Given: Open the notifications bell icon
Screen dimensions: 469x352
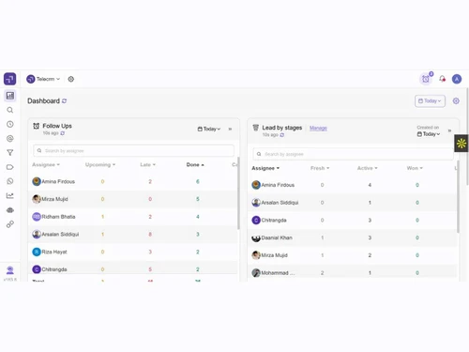Looking at the screenshot, I should [442, 79].
